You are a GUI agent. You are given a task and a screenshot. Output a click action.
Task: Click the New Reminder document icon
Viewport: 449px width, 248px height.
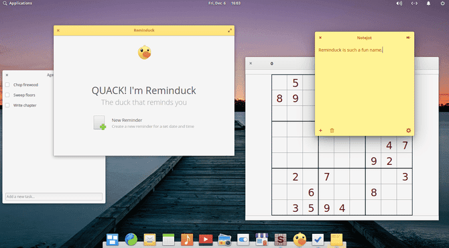click(x=99, y=123)
